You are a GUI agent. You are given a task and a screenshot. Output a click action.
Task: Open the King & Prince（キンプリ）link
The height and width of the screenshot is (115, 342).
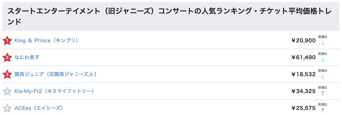[46, 41]
